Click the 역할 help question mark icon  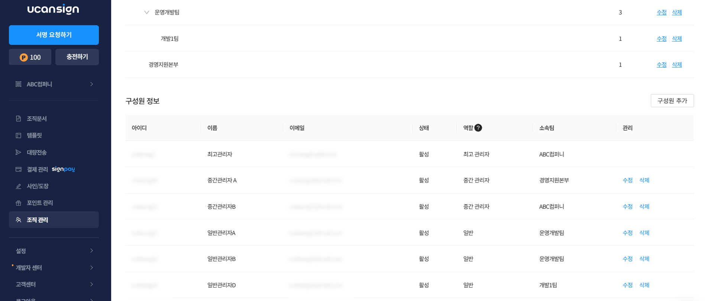coord(478,128)
